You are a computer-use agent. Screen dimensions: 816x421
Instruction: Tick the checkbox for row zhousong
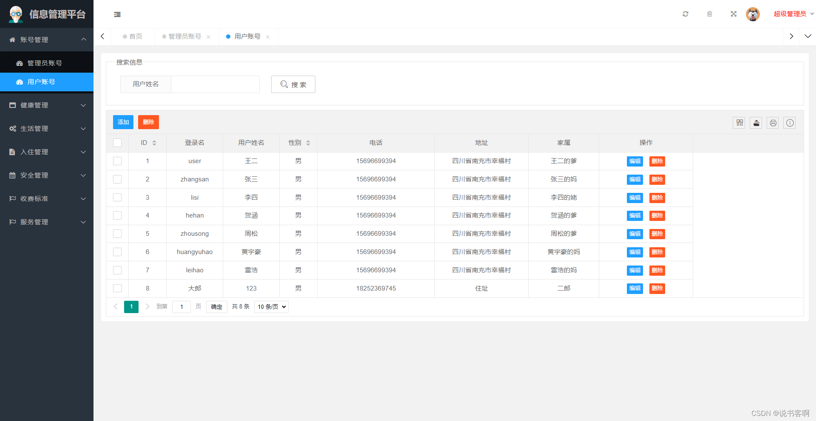coord(117,234)
